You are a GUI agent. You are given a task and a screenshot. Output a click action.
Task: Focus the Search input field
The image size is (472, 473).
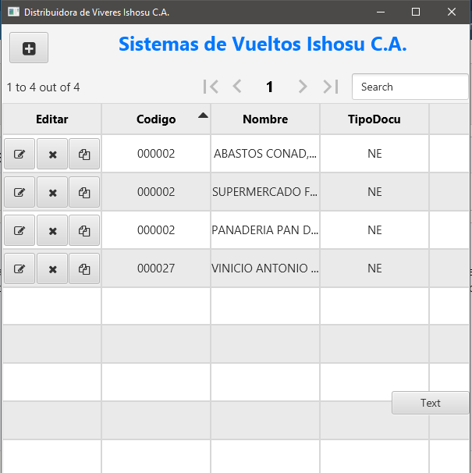click(410, 87)
